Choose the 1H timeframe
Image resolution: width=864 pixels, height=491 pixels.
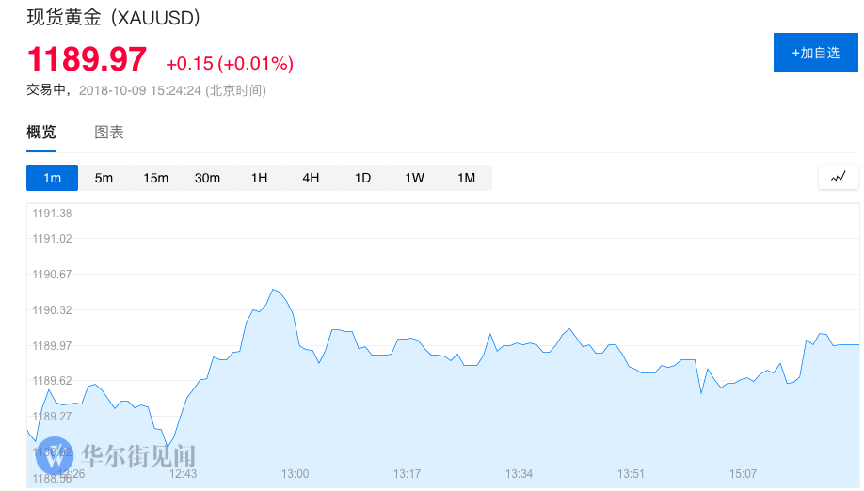259,178
